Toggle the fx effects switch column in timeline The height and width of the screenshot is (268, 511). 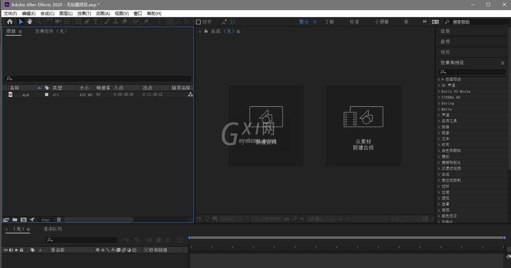113,250
